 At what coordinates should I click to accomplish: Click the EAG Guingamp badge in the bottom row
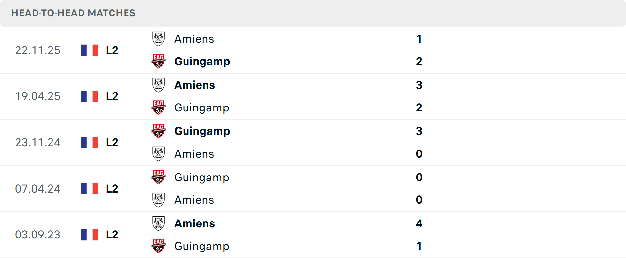158,246
